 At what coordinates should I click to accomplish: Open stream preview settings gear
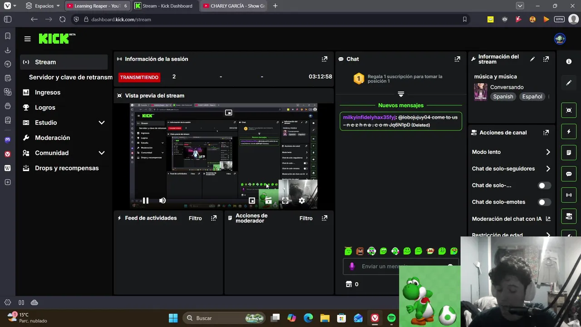(302, 200)
